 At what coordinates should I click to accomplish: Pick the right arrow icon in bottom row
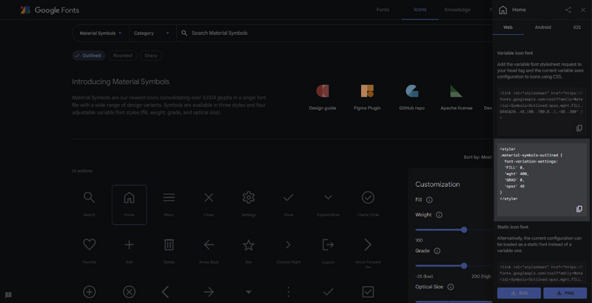(x=209, y=292)
